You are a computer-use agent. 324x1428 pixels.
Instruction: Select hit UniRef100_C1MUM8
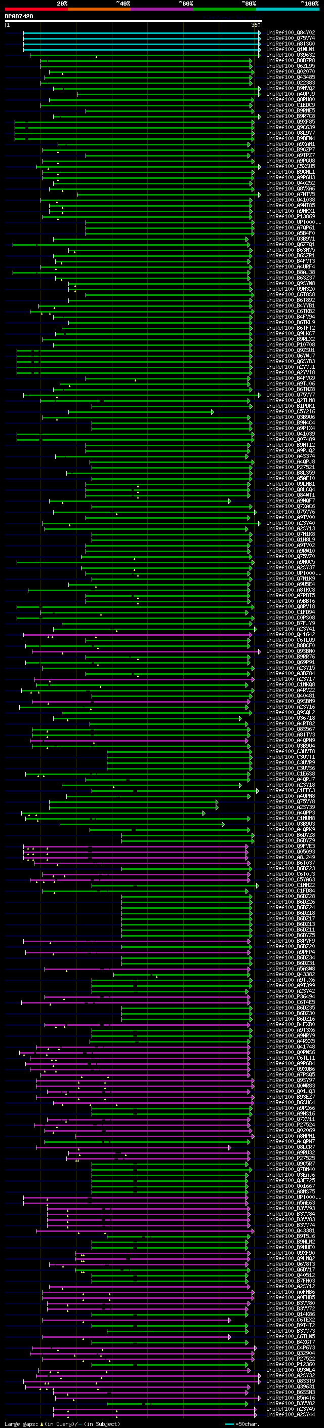(290, 818)
